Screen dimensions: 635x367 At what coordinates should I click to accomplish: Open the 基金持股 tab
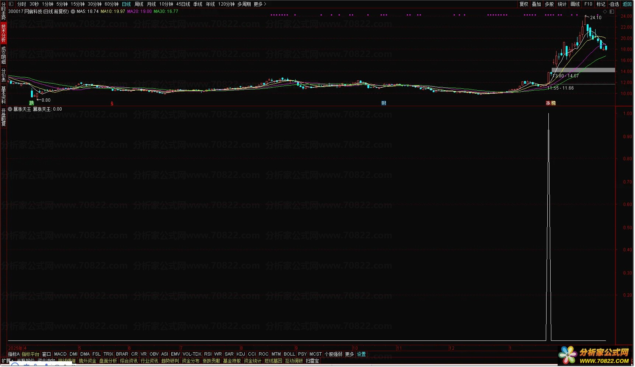pos(232,361)
